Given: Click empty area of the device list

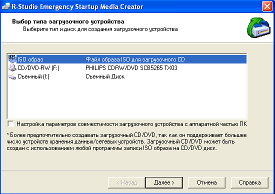Looking at the screenshot, I should (x=127, y=99).
